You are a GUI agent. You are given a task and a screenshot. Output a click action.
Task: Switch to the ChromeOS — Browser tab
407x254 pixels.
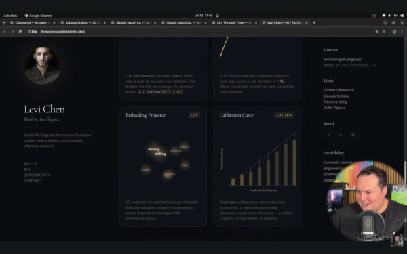click(33, 23)
